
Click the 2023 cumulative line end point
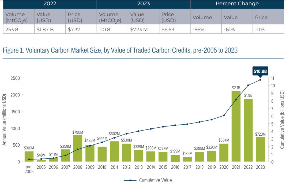coord(260,80)
